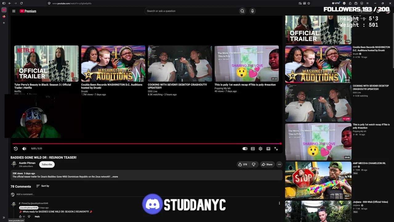
Task: Open the browser wallet icon in toolbar
Action: [x=356, y=3]
